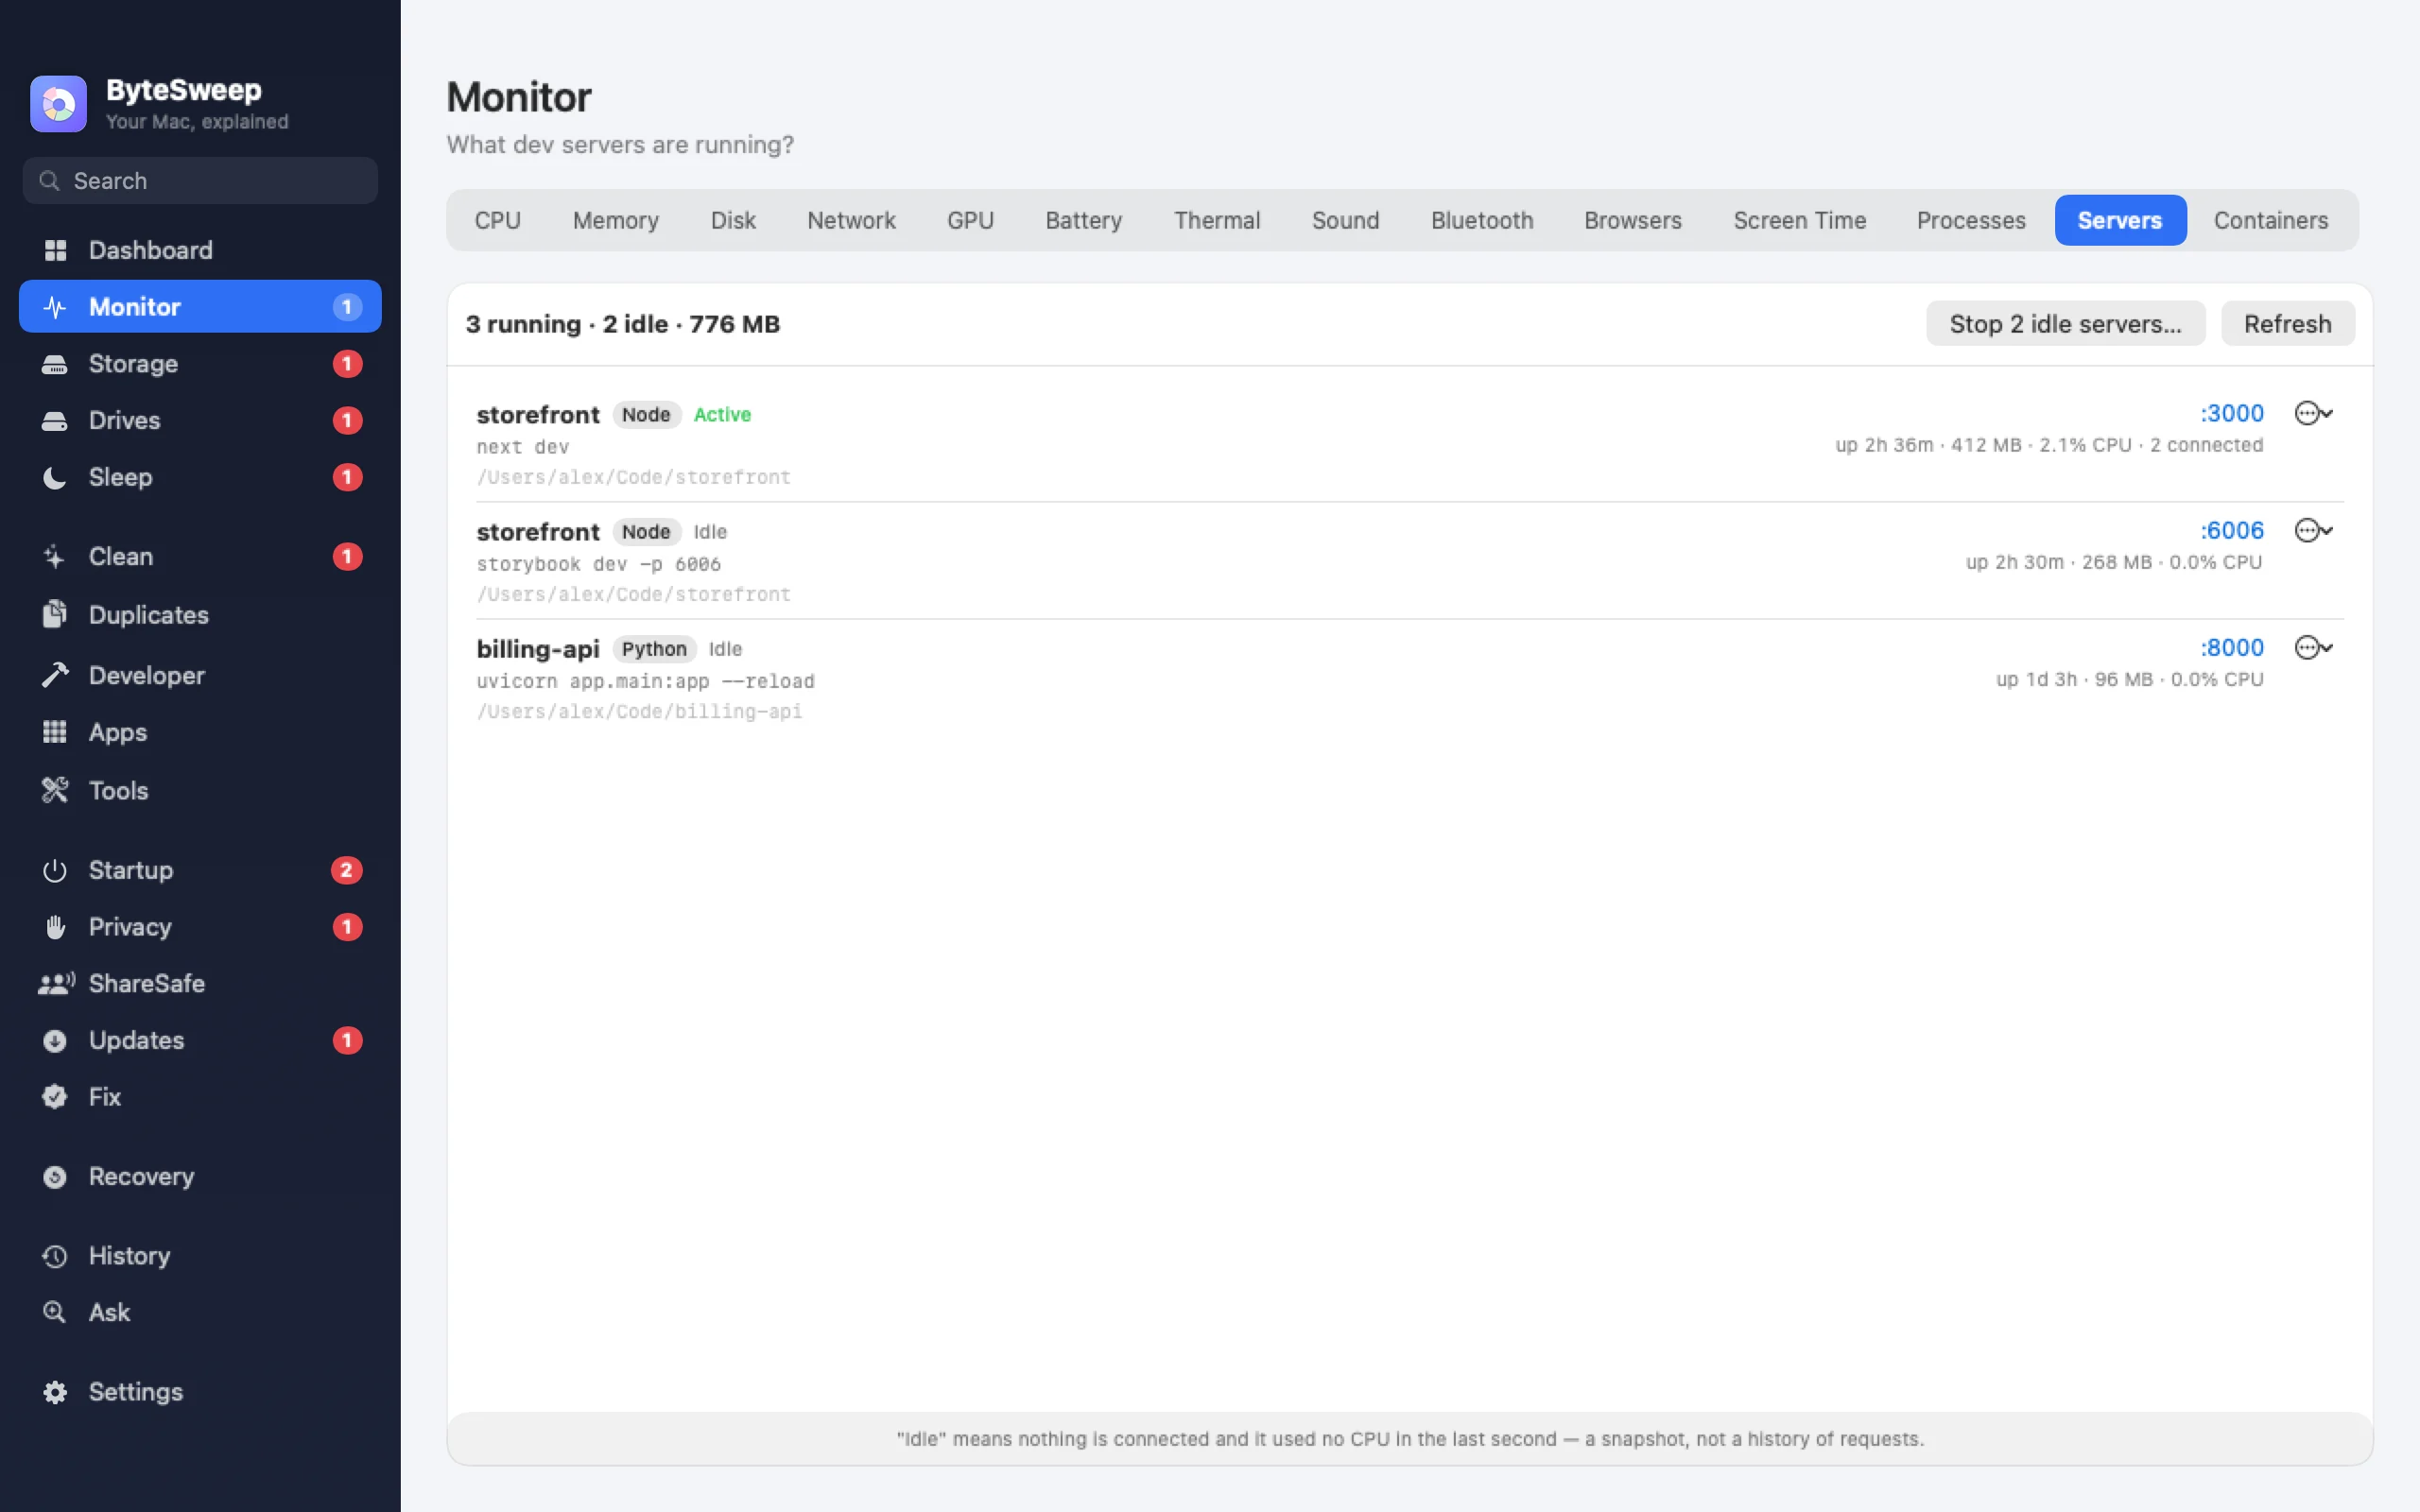The image size is (2420, 1512).
Task: Open the Fix section
Action: [x=200, y=1097]
